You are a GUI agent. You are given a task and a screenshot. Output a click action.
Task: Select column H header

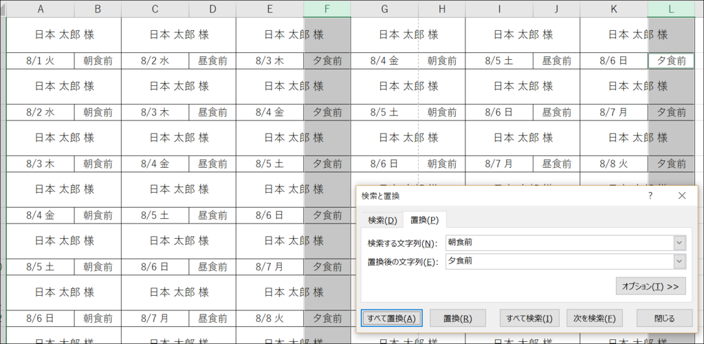point(442,9)
